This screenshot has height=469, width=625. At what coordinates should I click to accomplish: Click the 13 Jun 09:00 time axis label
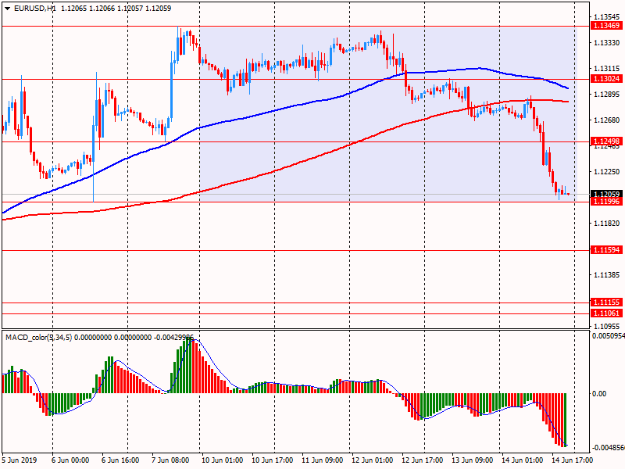[x=473, y=460]
